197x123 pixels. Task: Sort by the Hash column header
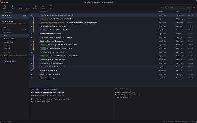pos(190,12)
